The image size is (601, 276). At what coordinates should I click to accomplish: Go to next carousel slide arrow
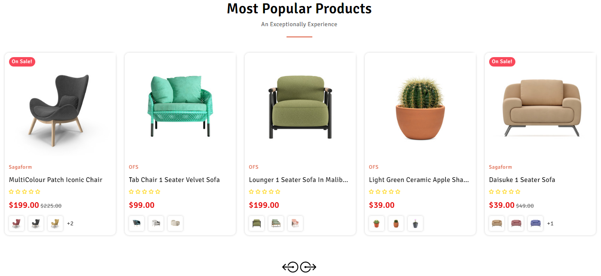308,267
